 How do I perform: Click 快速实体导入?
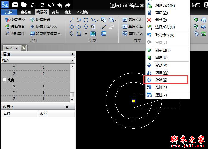pyautogui.click(x=44, y=27)
